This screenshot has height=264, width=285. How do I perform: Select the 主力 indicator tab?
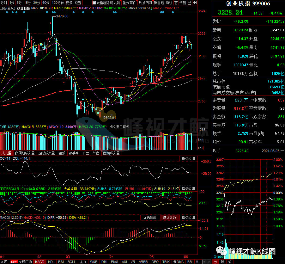point(83,262)
